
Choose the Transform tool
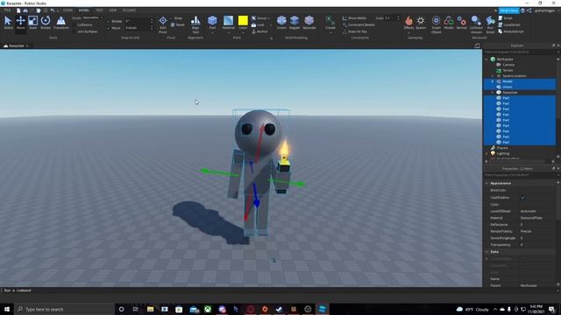coord(61,23)
